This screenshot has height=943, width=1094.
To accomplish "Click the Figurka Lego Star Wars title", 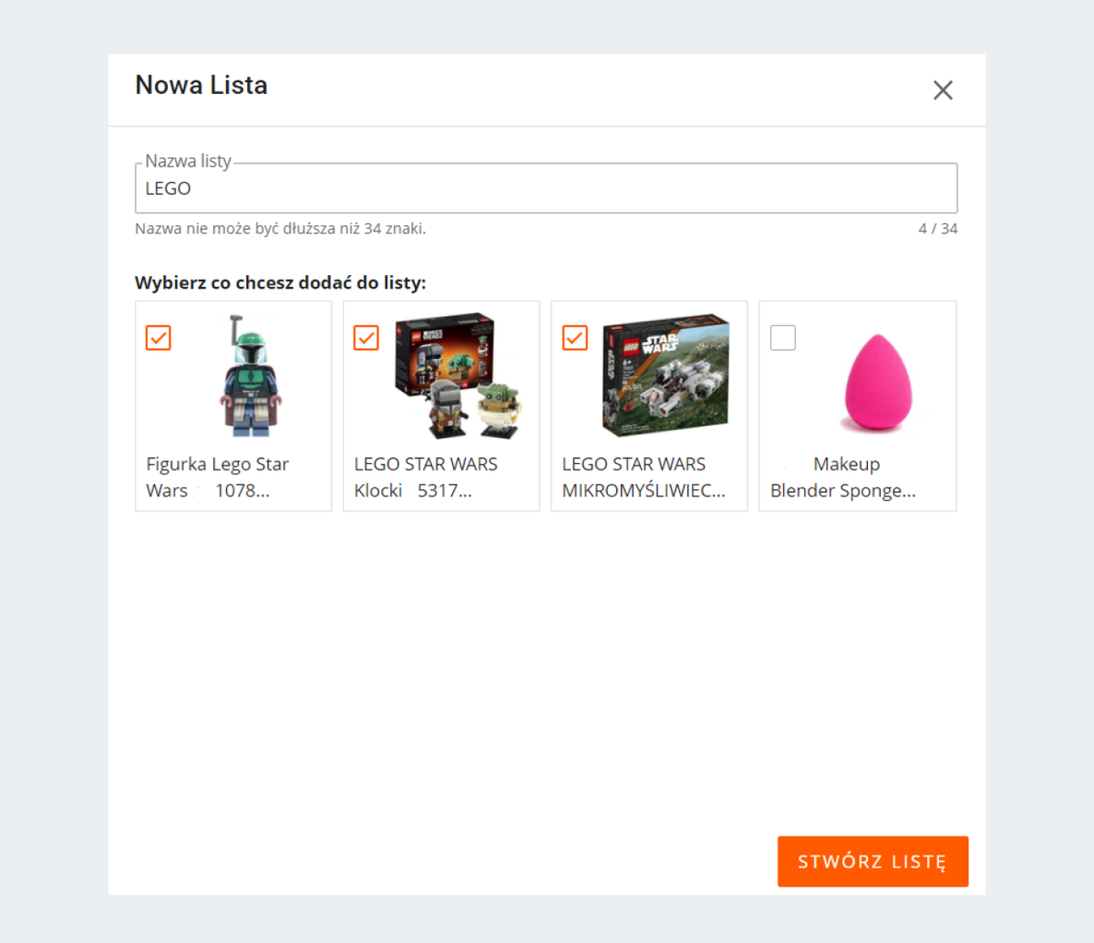I will [x=217, y=477].
